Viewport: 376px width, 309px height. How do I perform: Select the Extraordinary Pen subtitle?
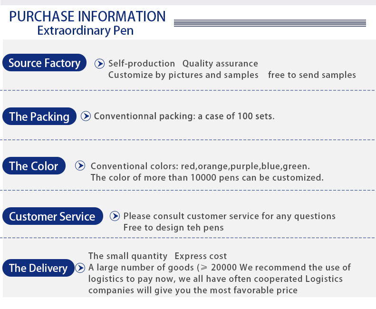point(86,31)
